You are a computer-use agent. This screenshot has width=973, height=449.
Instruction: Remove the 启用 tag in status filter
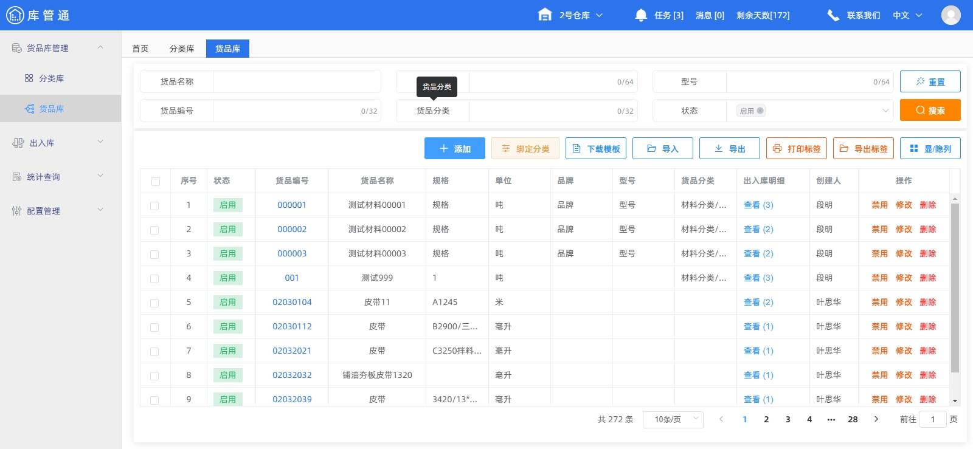(760, 111)
